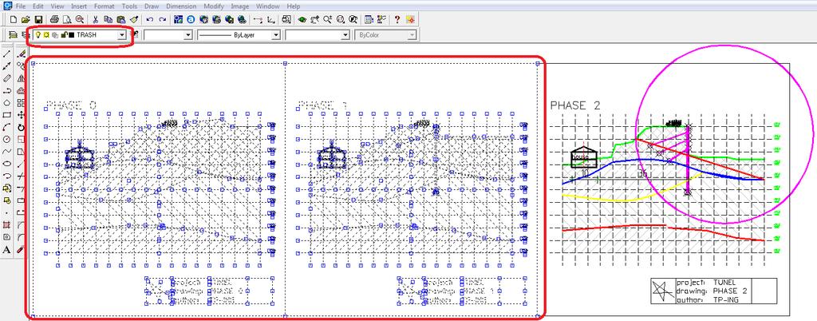Open the Properties palette icon
This screenshot has width=817, height=321.
(369, 20)
